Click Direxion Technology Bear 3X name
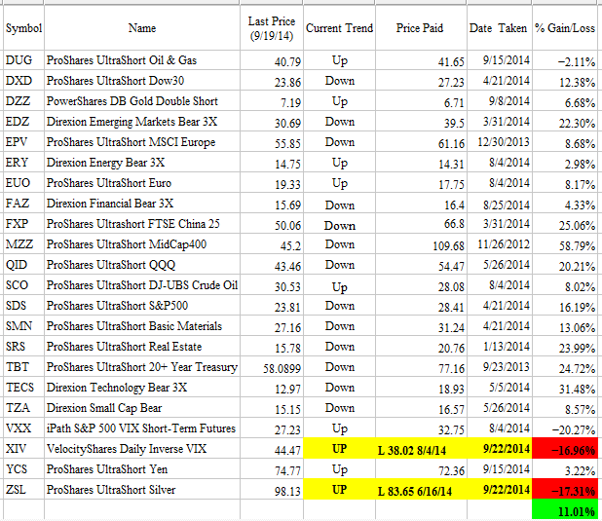The image size is (602, 521). tap(142, 388)
